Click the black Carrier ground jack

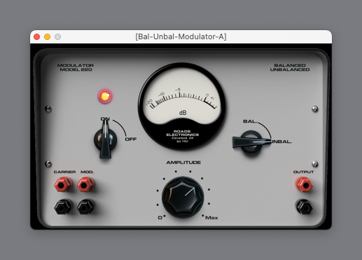pos(63,207)
